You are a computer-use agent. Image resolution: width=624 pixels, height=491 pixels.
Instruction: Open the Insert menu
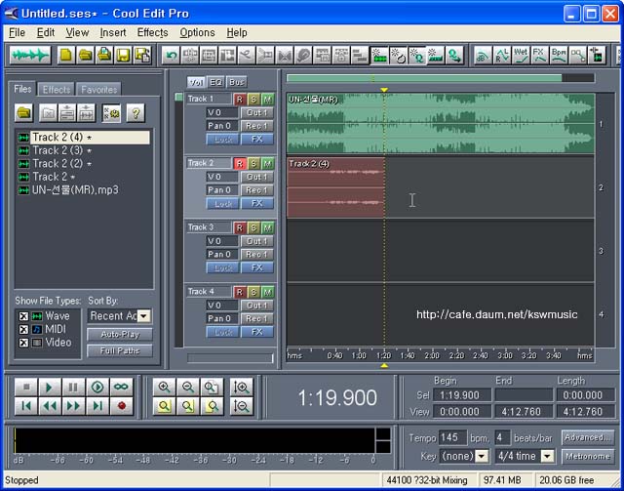pos(113,32)
